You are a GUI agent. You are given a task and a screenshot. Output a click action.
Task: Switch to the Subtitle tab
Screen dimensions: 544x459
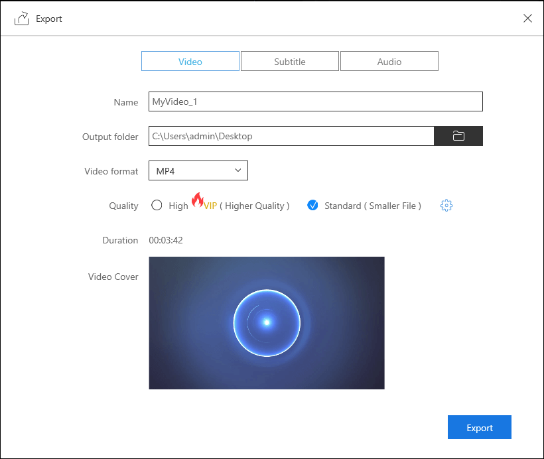[290, 62]
